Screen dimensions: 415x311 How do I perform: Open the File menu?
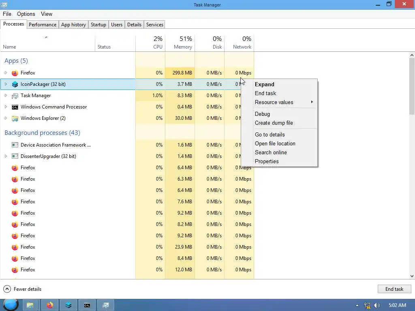pyautogui.click(x=7, y=14)
